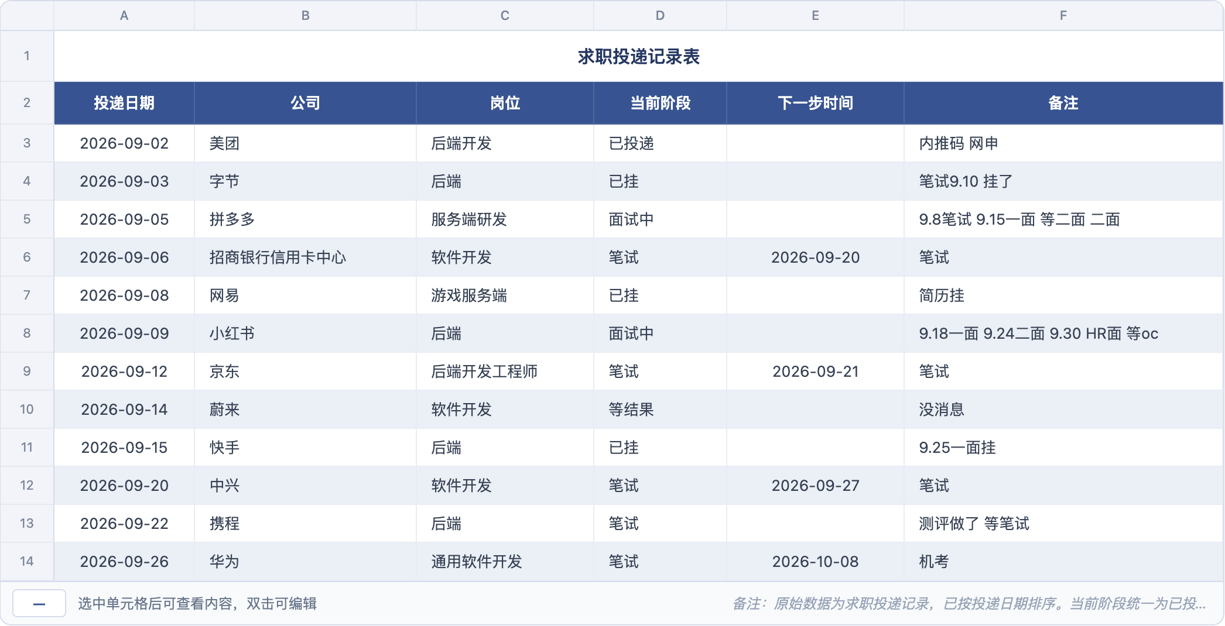Select the 小红书 company cell
This screenshot has height=626, width=1225.
[x=306, y=333]
